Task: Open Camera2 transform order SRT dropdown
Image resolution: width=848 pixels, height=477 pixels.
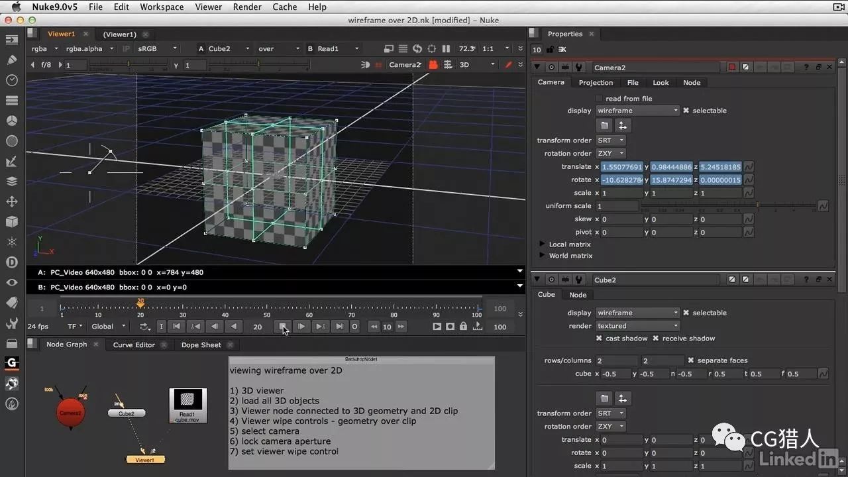Action: click(x=610, y=140)
